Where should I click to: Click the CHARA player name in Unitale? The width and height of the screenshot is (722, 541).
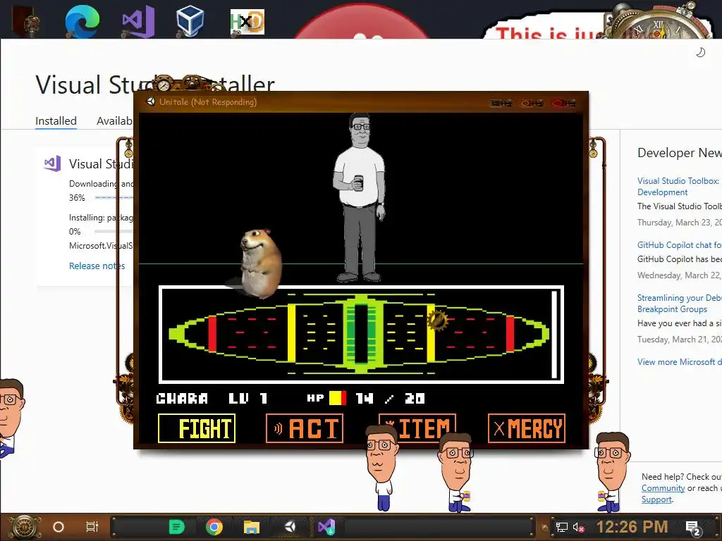(x=182, y=399)
